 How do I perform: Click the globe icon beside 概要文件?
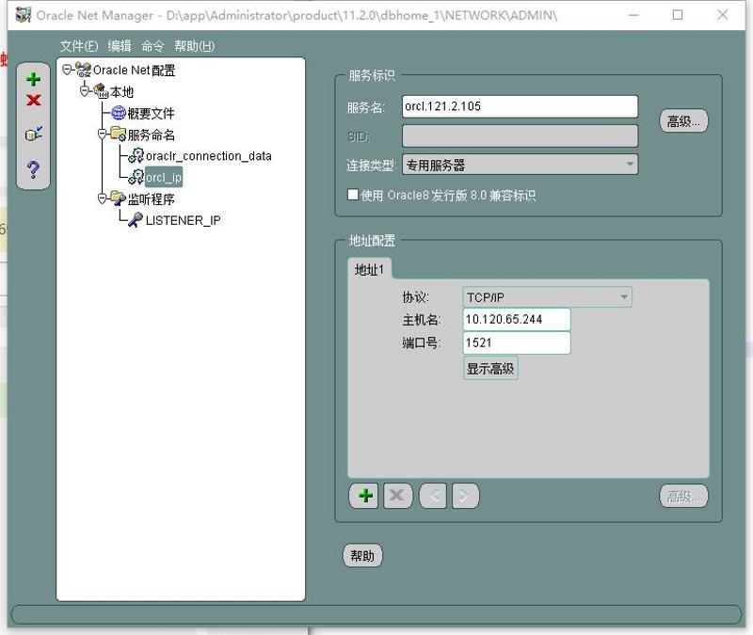coord(119,113)
